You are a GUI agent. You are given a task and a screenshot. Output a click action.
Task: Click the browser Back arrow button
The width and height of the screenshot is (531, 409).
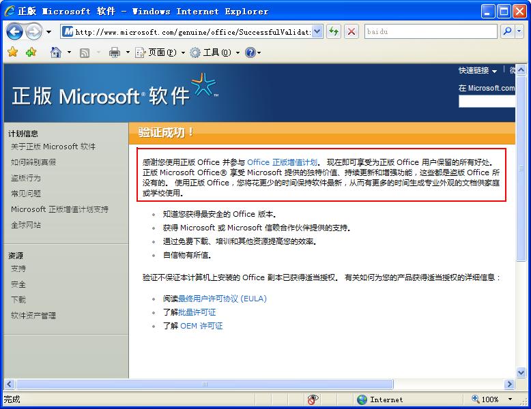click(x=14, y=32)
